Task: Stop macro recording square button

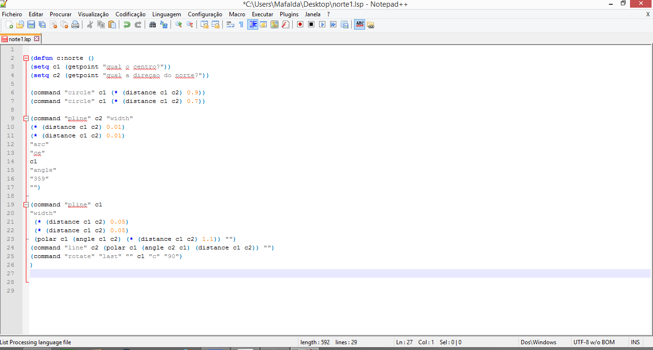Action: [311, 24]
